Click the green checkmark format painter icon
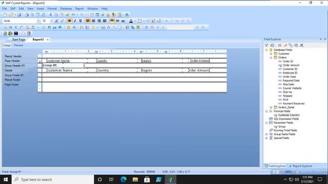 (67, 15)
